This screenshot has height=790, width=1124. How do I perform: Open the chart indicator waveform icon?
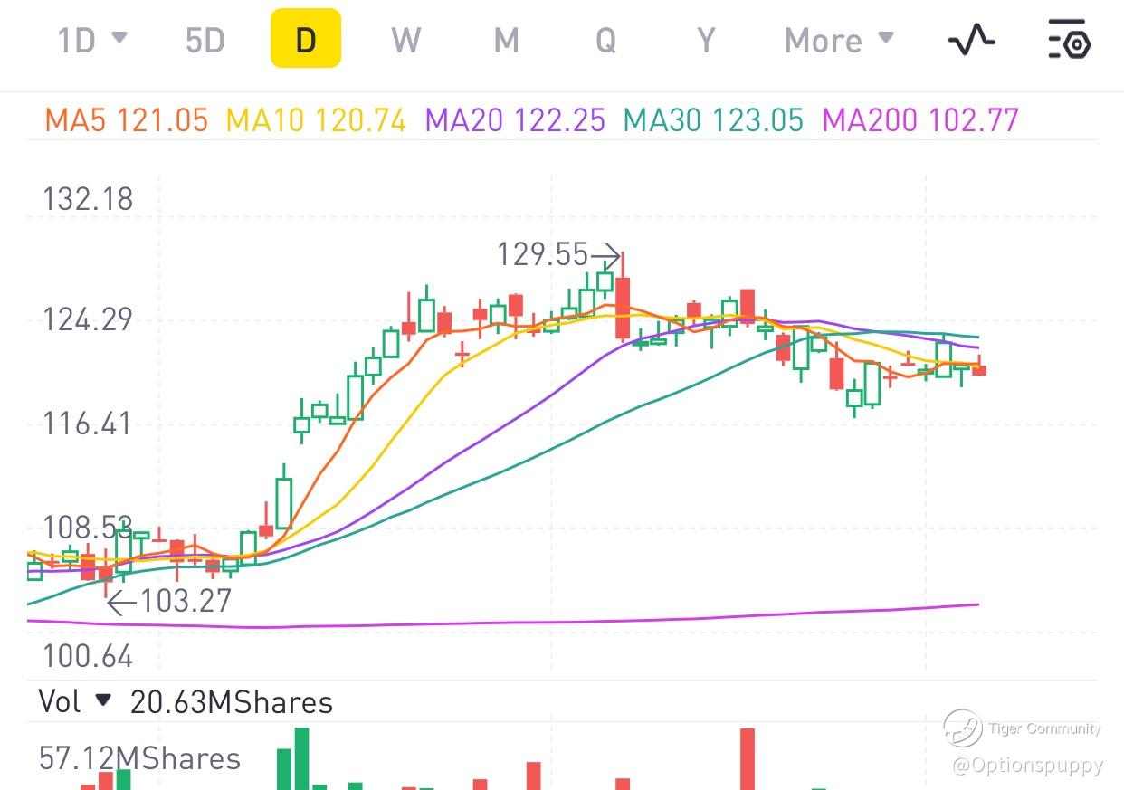tap(971, 40)
